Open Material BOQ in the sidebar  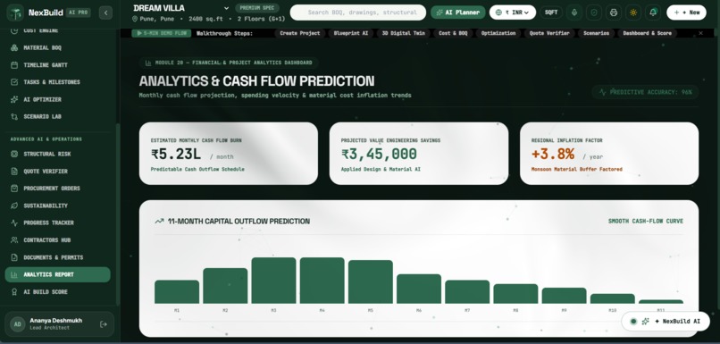coord(57,47)
